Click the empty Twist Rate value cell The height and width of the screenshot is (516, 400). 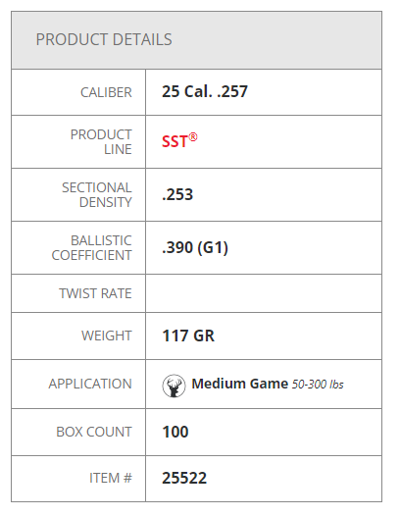pos(264,293)
